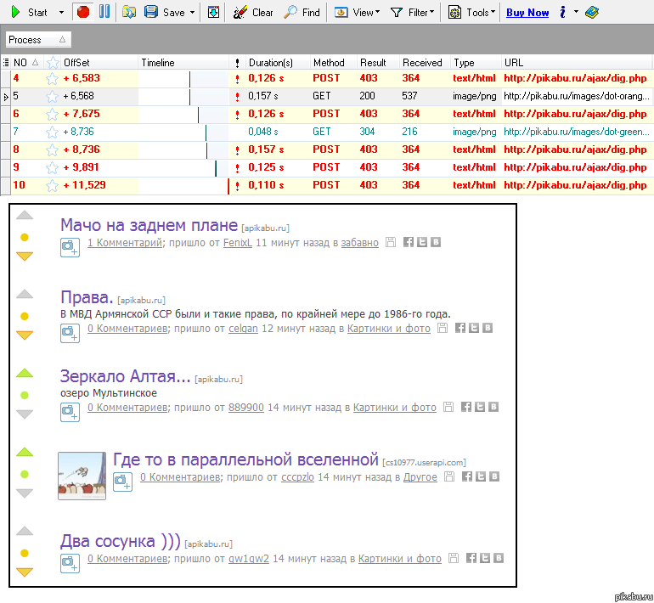
Task: Expand the Filter dropdown
Action: coord(412,12)
